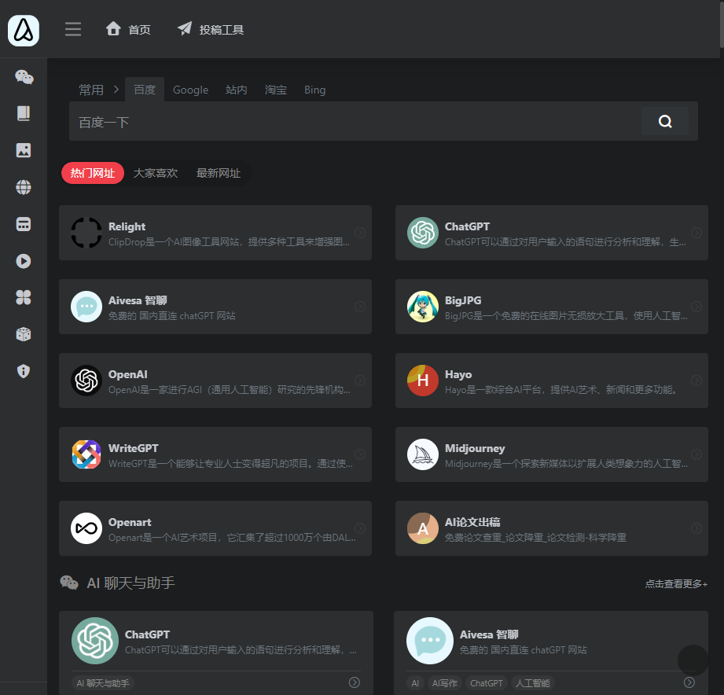724x695 pixels.
Task: Click the arrow on the Relight card
Action: pyautogui.click(x=360, y=233)
